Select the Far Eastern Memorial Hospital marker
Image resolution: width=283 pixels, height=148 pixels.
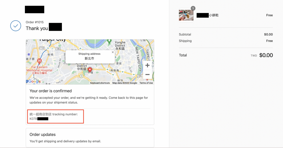tap(40, 61)
